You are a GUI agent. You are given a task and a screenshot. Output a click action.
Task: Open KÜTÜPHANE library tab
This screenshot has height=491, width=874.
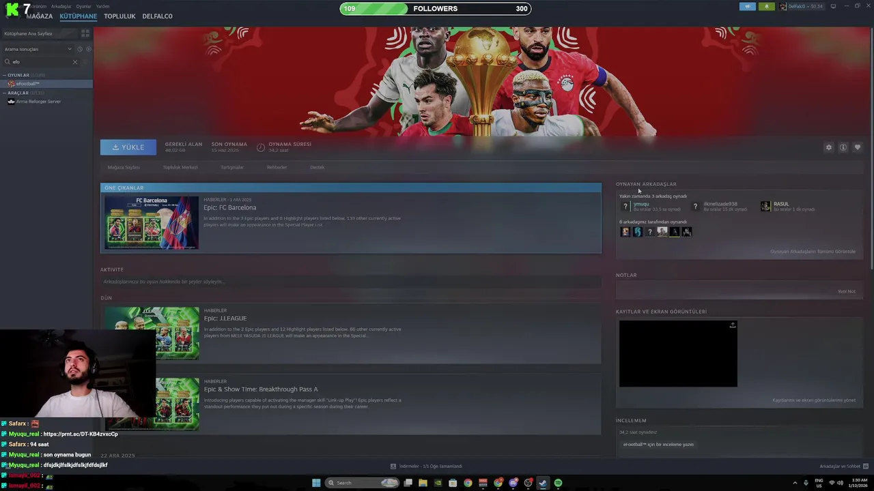point(78,16)
